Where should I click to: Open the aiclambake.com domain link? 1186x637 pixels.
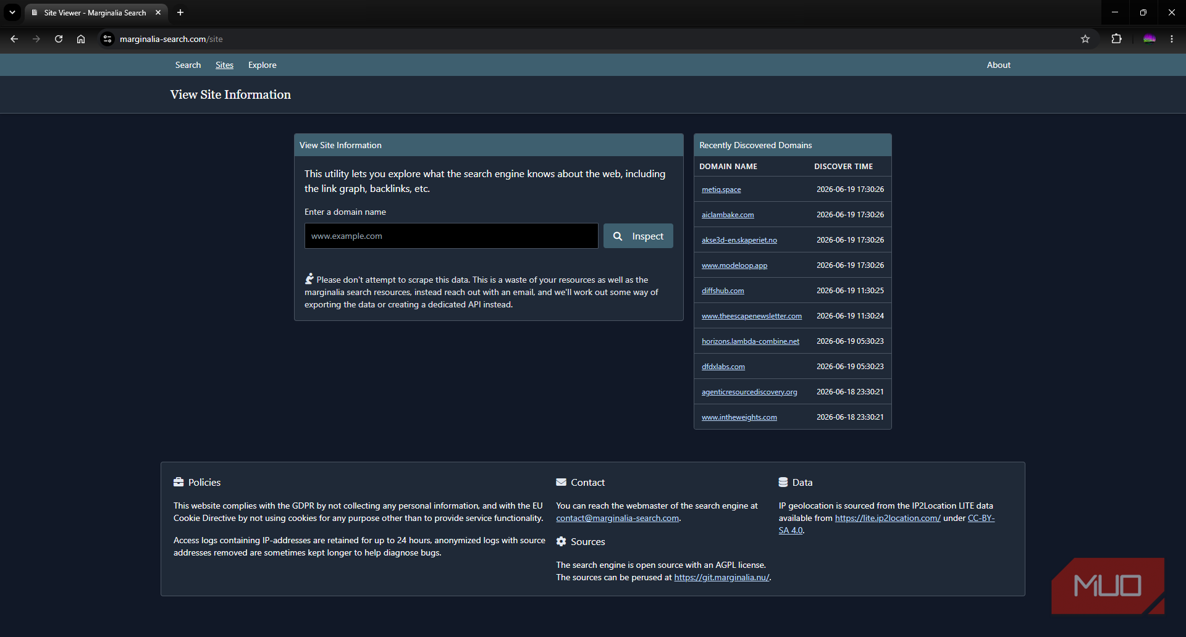(728, 215)
